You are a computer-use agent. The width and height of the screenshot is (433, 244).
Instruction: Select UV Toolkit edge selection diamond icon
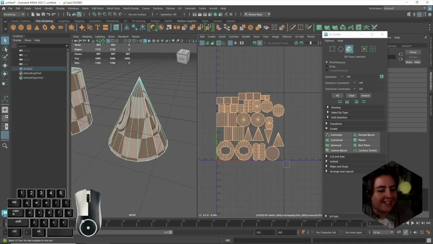pyautogui.click(x=340, y=49)
